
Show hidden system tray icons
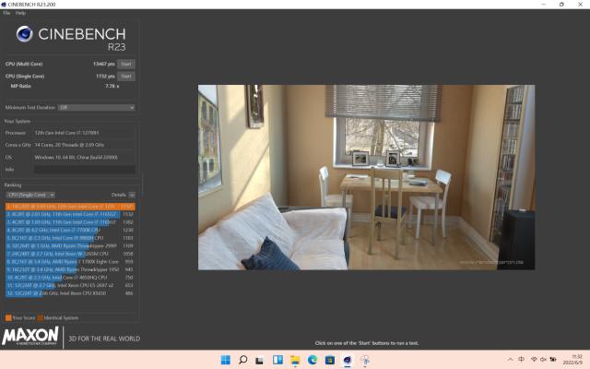point(511,360)
